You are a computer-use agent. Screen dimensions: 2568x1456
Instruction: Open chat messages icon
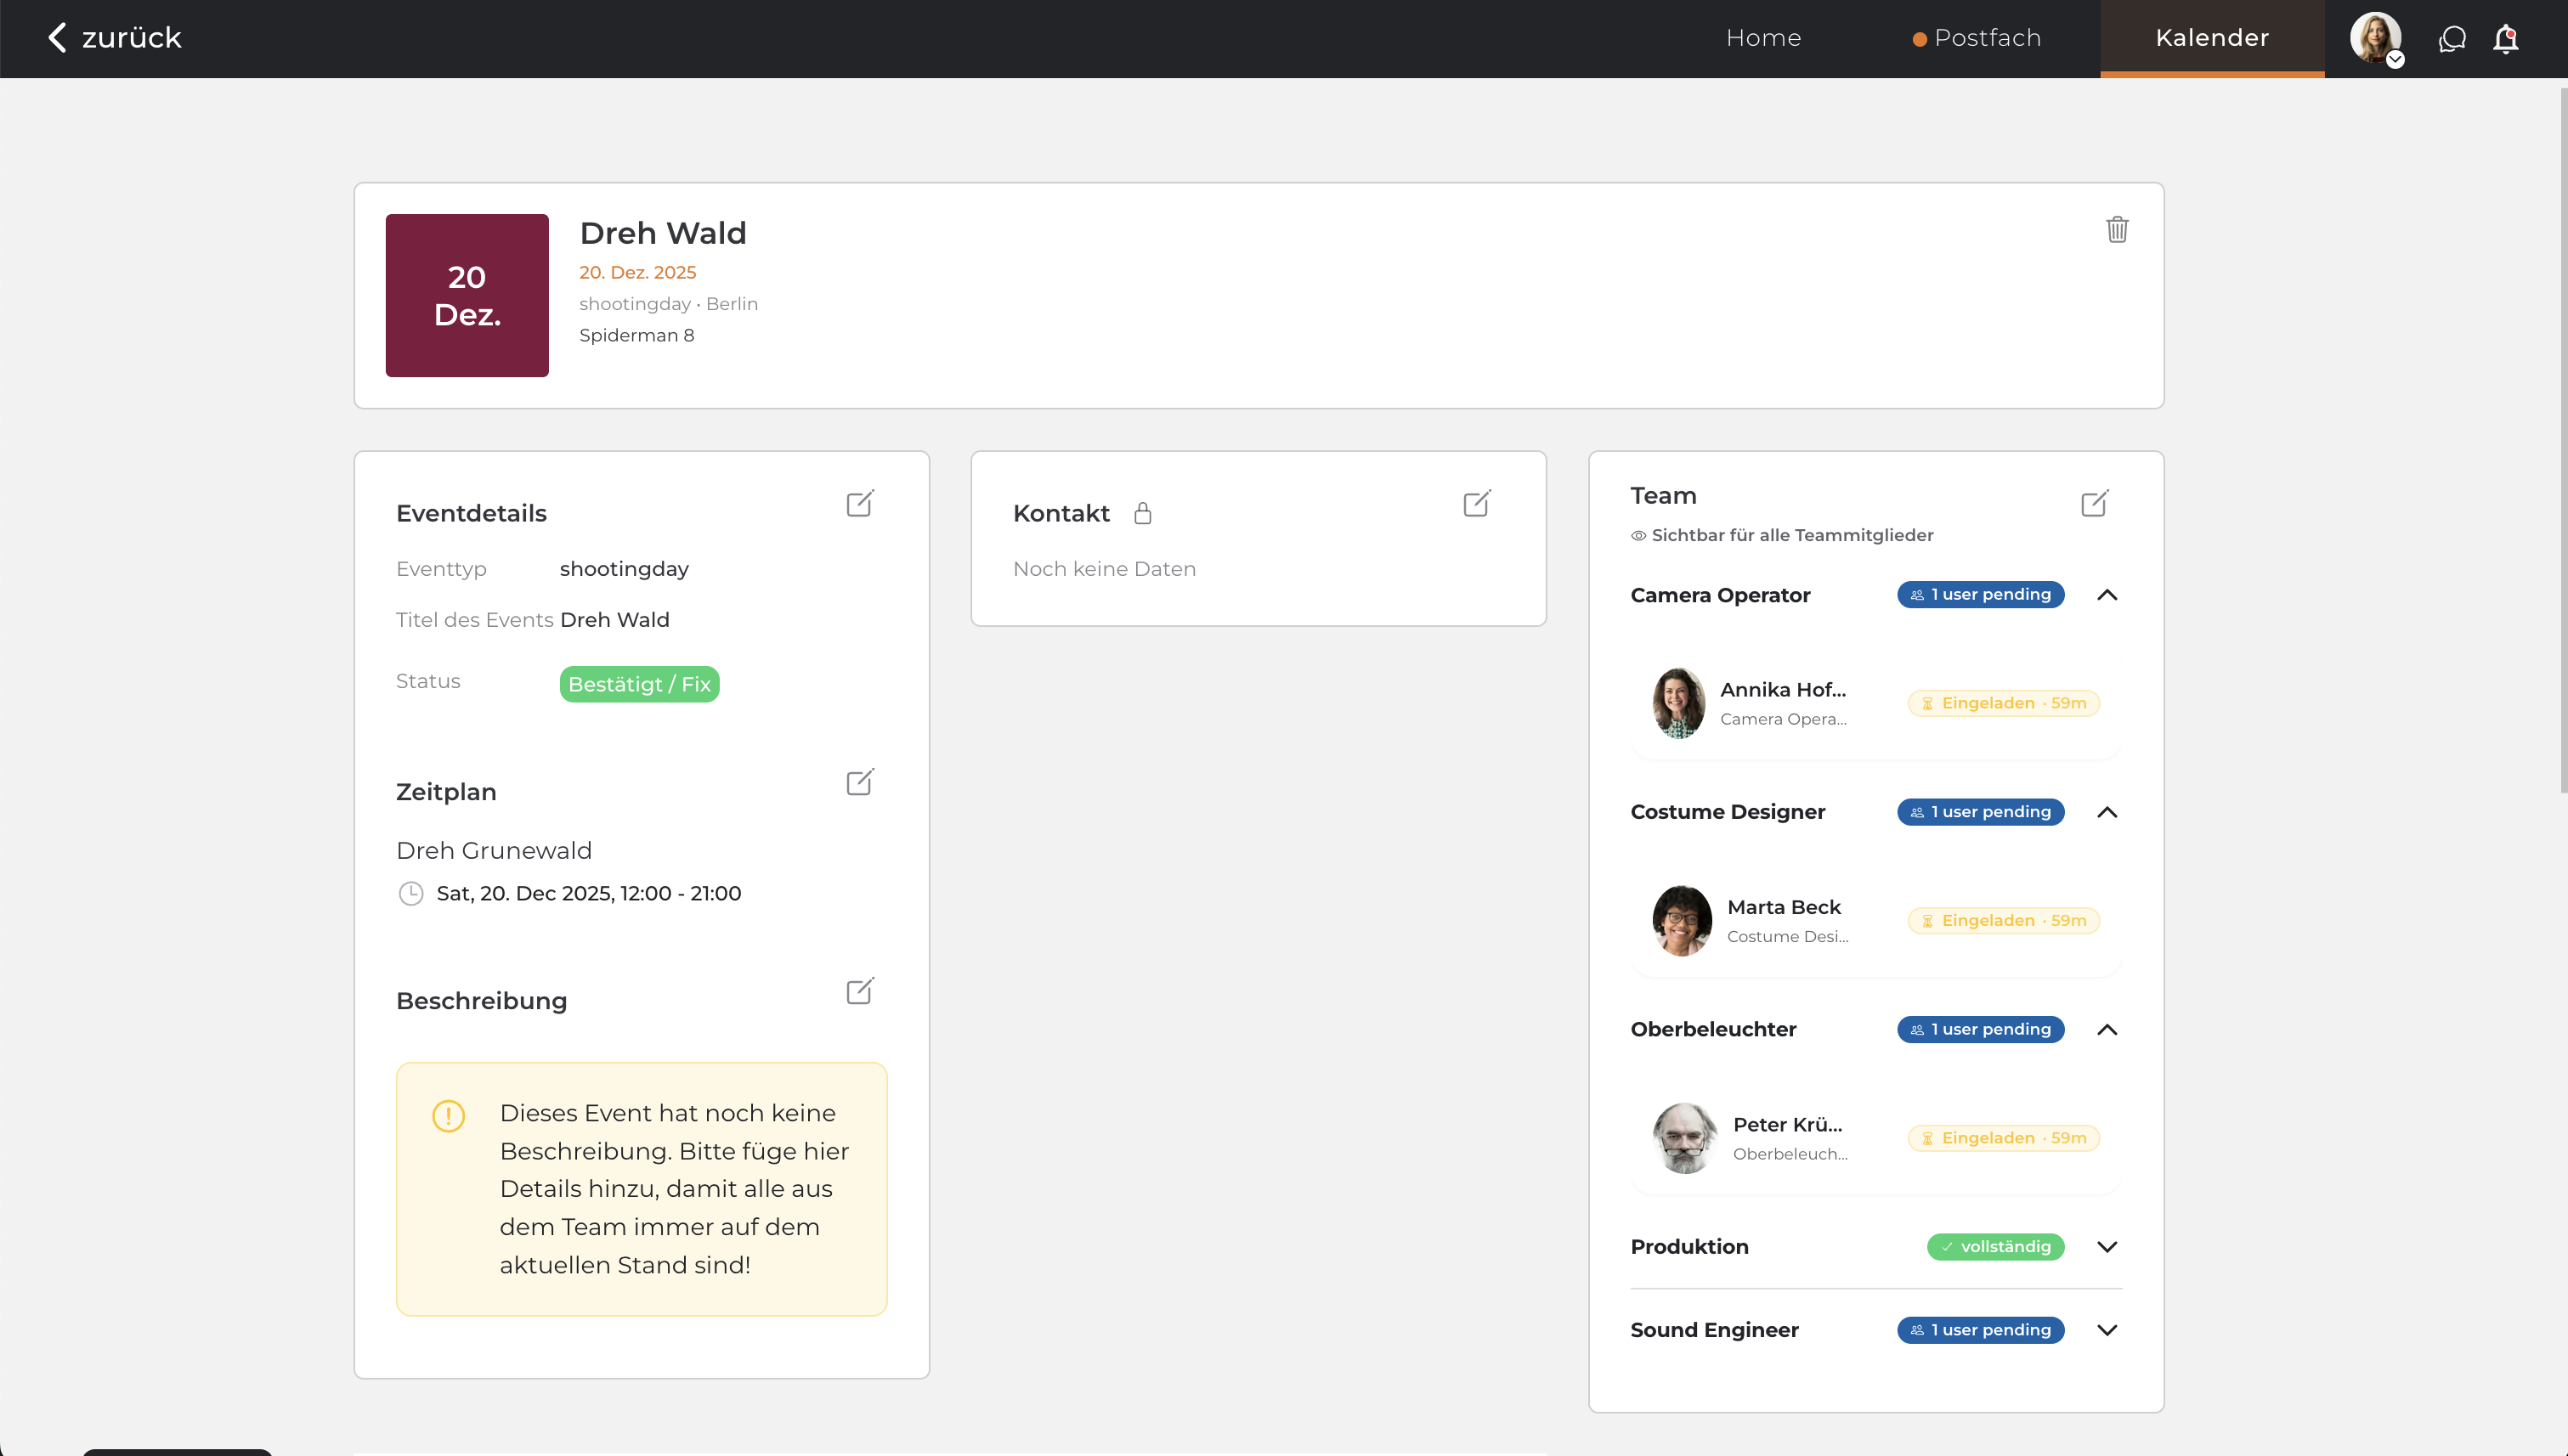pyautogui.click(x=2452, y=39)
